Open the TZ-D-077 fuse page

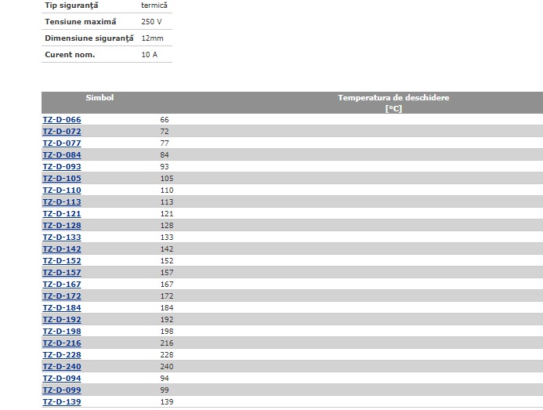tap(62, 143)
